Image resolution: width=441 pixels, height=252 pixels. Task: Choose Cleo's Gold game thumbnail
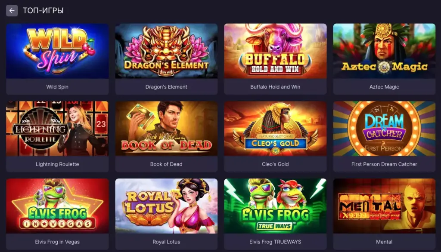(x=275, y=129)
